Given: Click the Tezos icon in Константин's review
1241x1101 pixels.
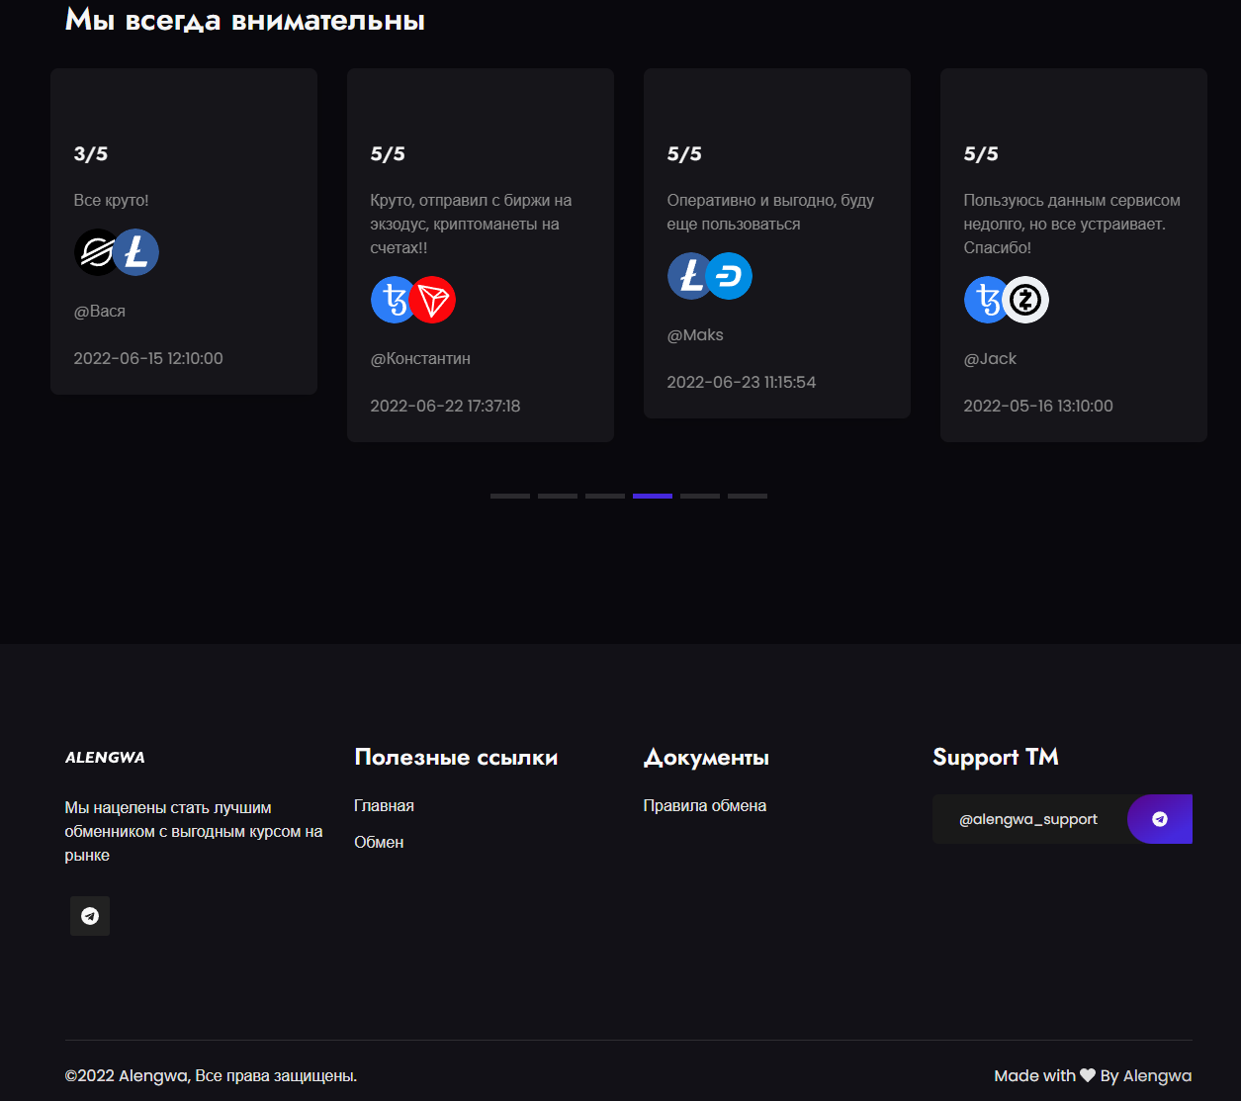Looking at the screenshot, I should (393, 300).
